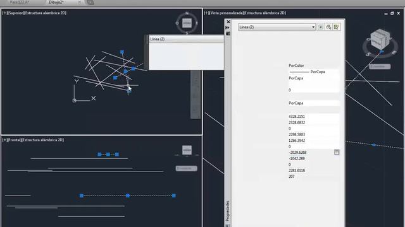Open [+] viewport menu in Vista personalizada viewport
The height and width of the screenshot is (227, 405).
click(x=206, y=13)
